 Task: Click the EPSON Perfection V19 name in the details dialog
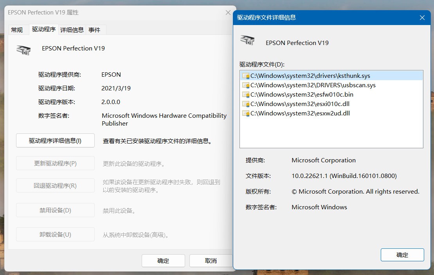297,43
